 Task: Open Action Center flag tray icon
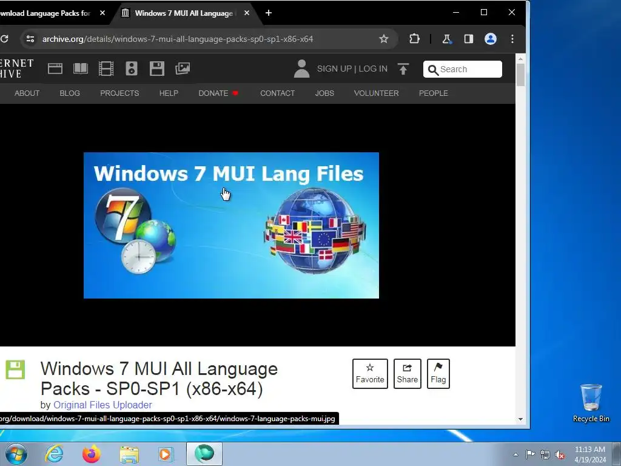pyautogui.click(x=530, y=454)
